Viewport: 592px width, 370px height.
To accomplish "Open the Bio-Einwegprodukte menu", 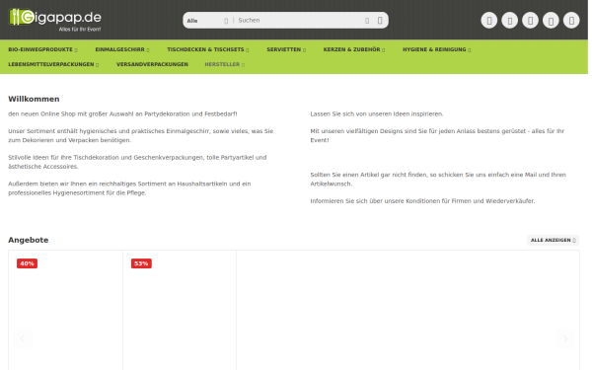I will pos(42,49).
